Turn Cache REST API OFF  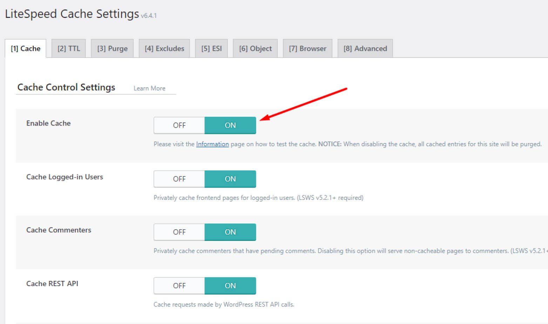pyautogui.click(x=179, y=286)
